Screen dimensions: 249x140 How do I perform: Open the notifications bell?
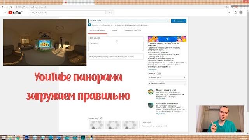235,12
